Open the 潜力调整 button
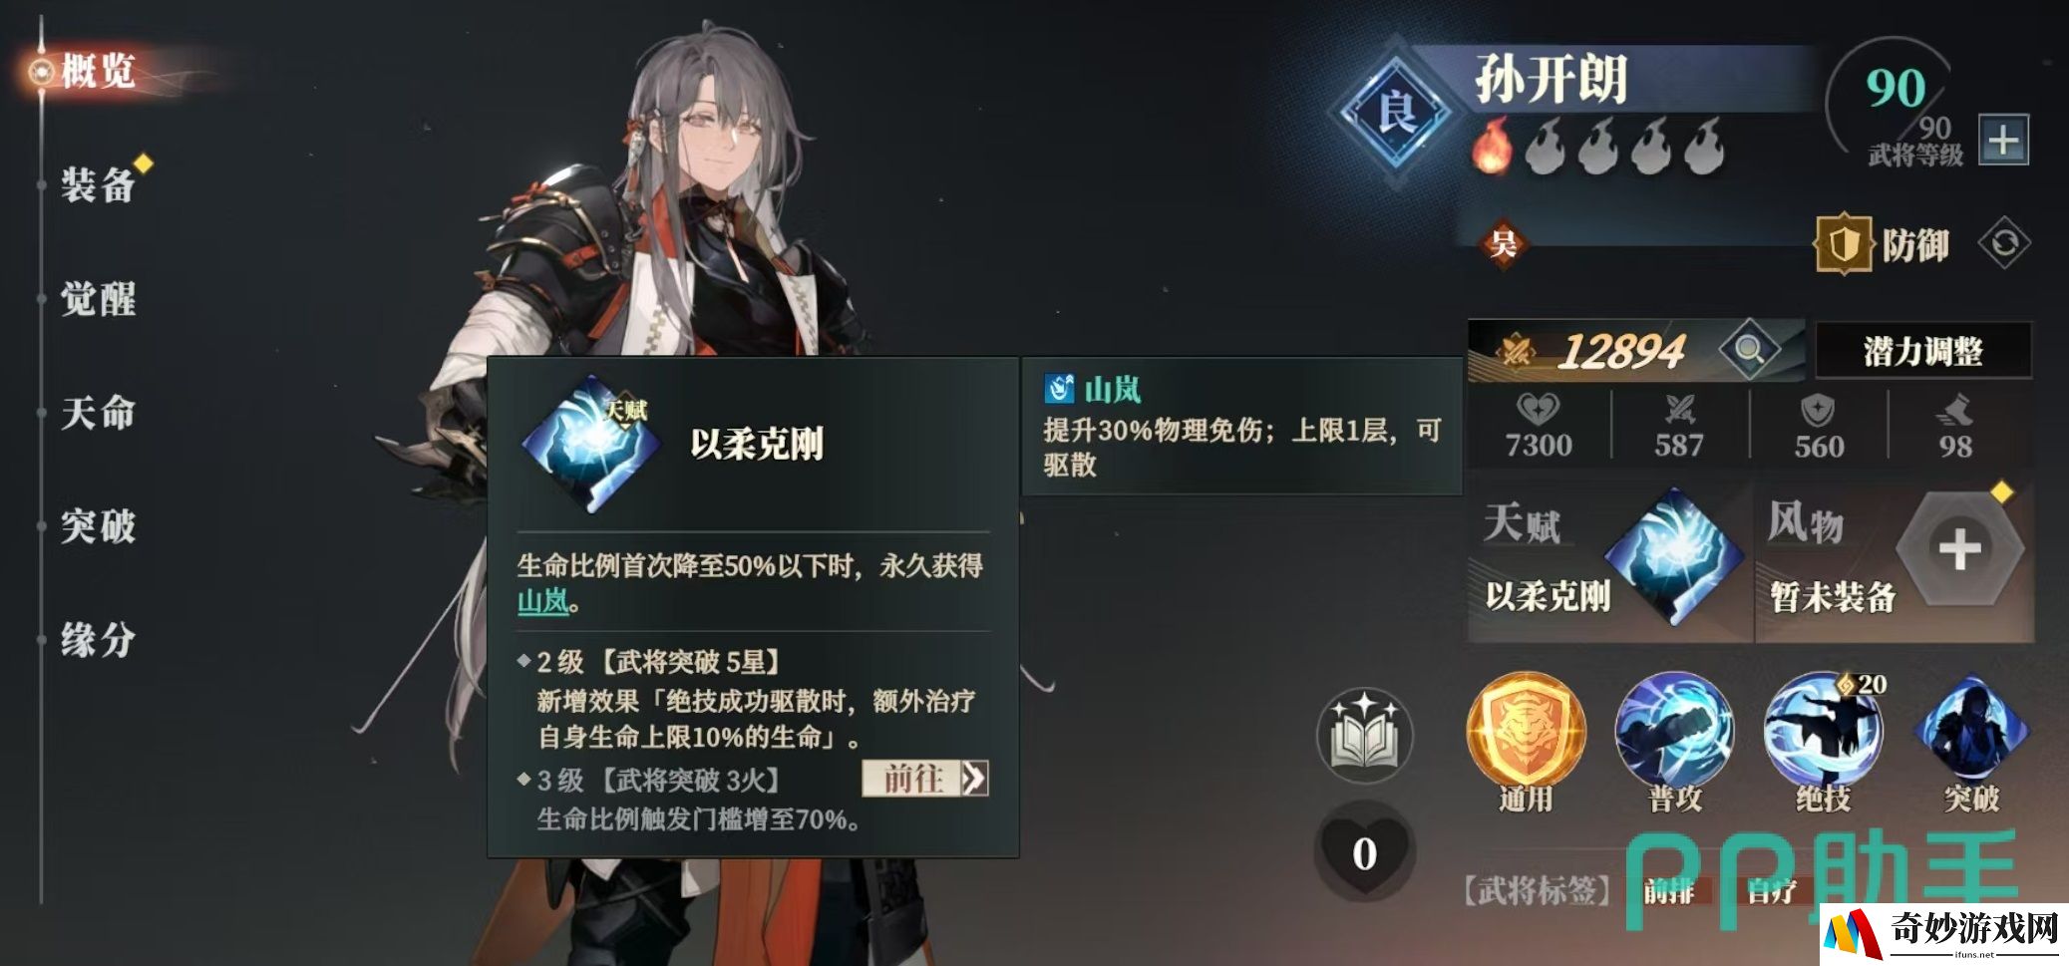 coord(1923,351)
